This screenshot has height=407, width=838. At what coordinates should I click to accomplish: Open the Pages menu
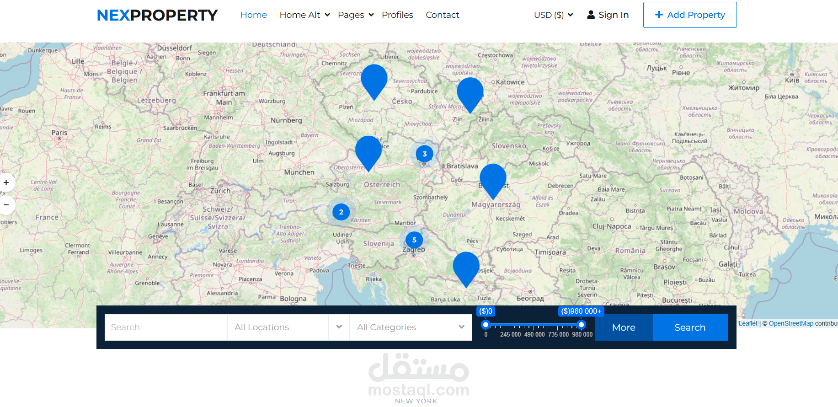[x=356, y=15]
